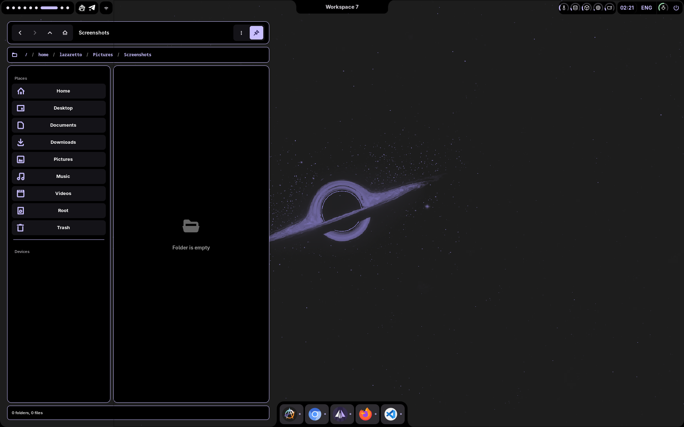
Task: Open the three-dot options menu
Action: (x=241, y=33)
